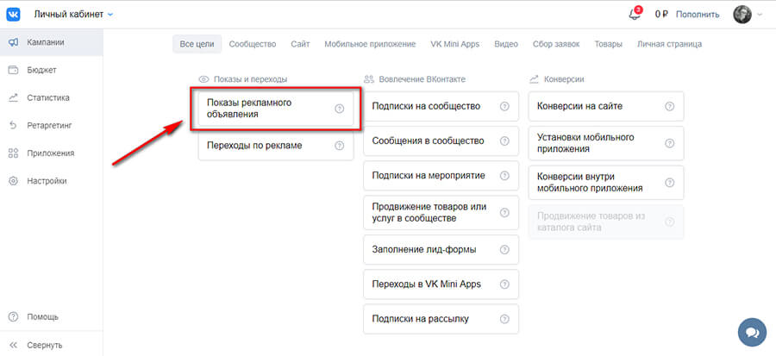Click help icon beside Заполнение лид-формы

click(x=504, y=250)
